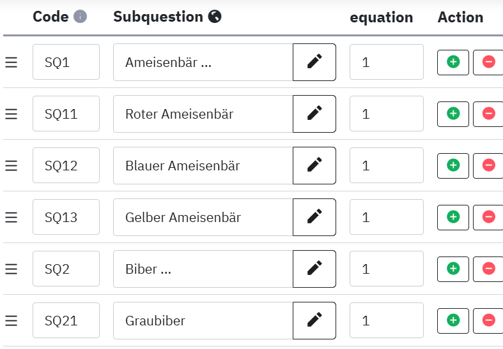Viewport: 503px width, 349px height.
Task: Focus the Gelber Ameisenbär subquestion text field
Action: coord(203,217)
